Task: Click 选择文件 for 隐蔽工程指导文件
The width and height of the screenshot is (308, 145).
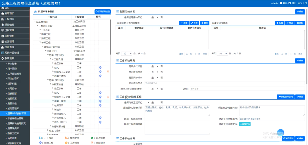Action: [245, 124]
